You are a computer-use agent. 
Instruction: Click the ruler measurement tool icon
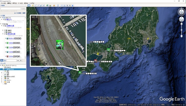pyautogui.click(x=58, y=5)
